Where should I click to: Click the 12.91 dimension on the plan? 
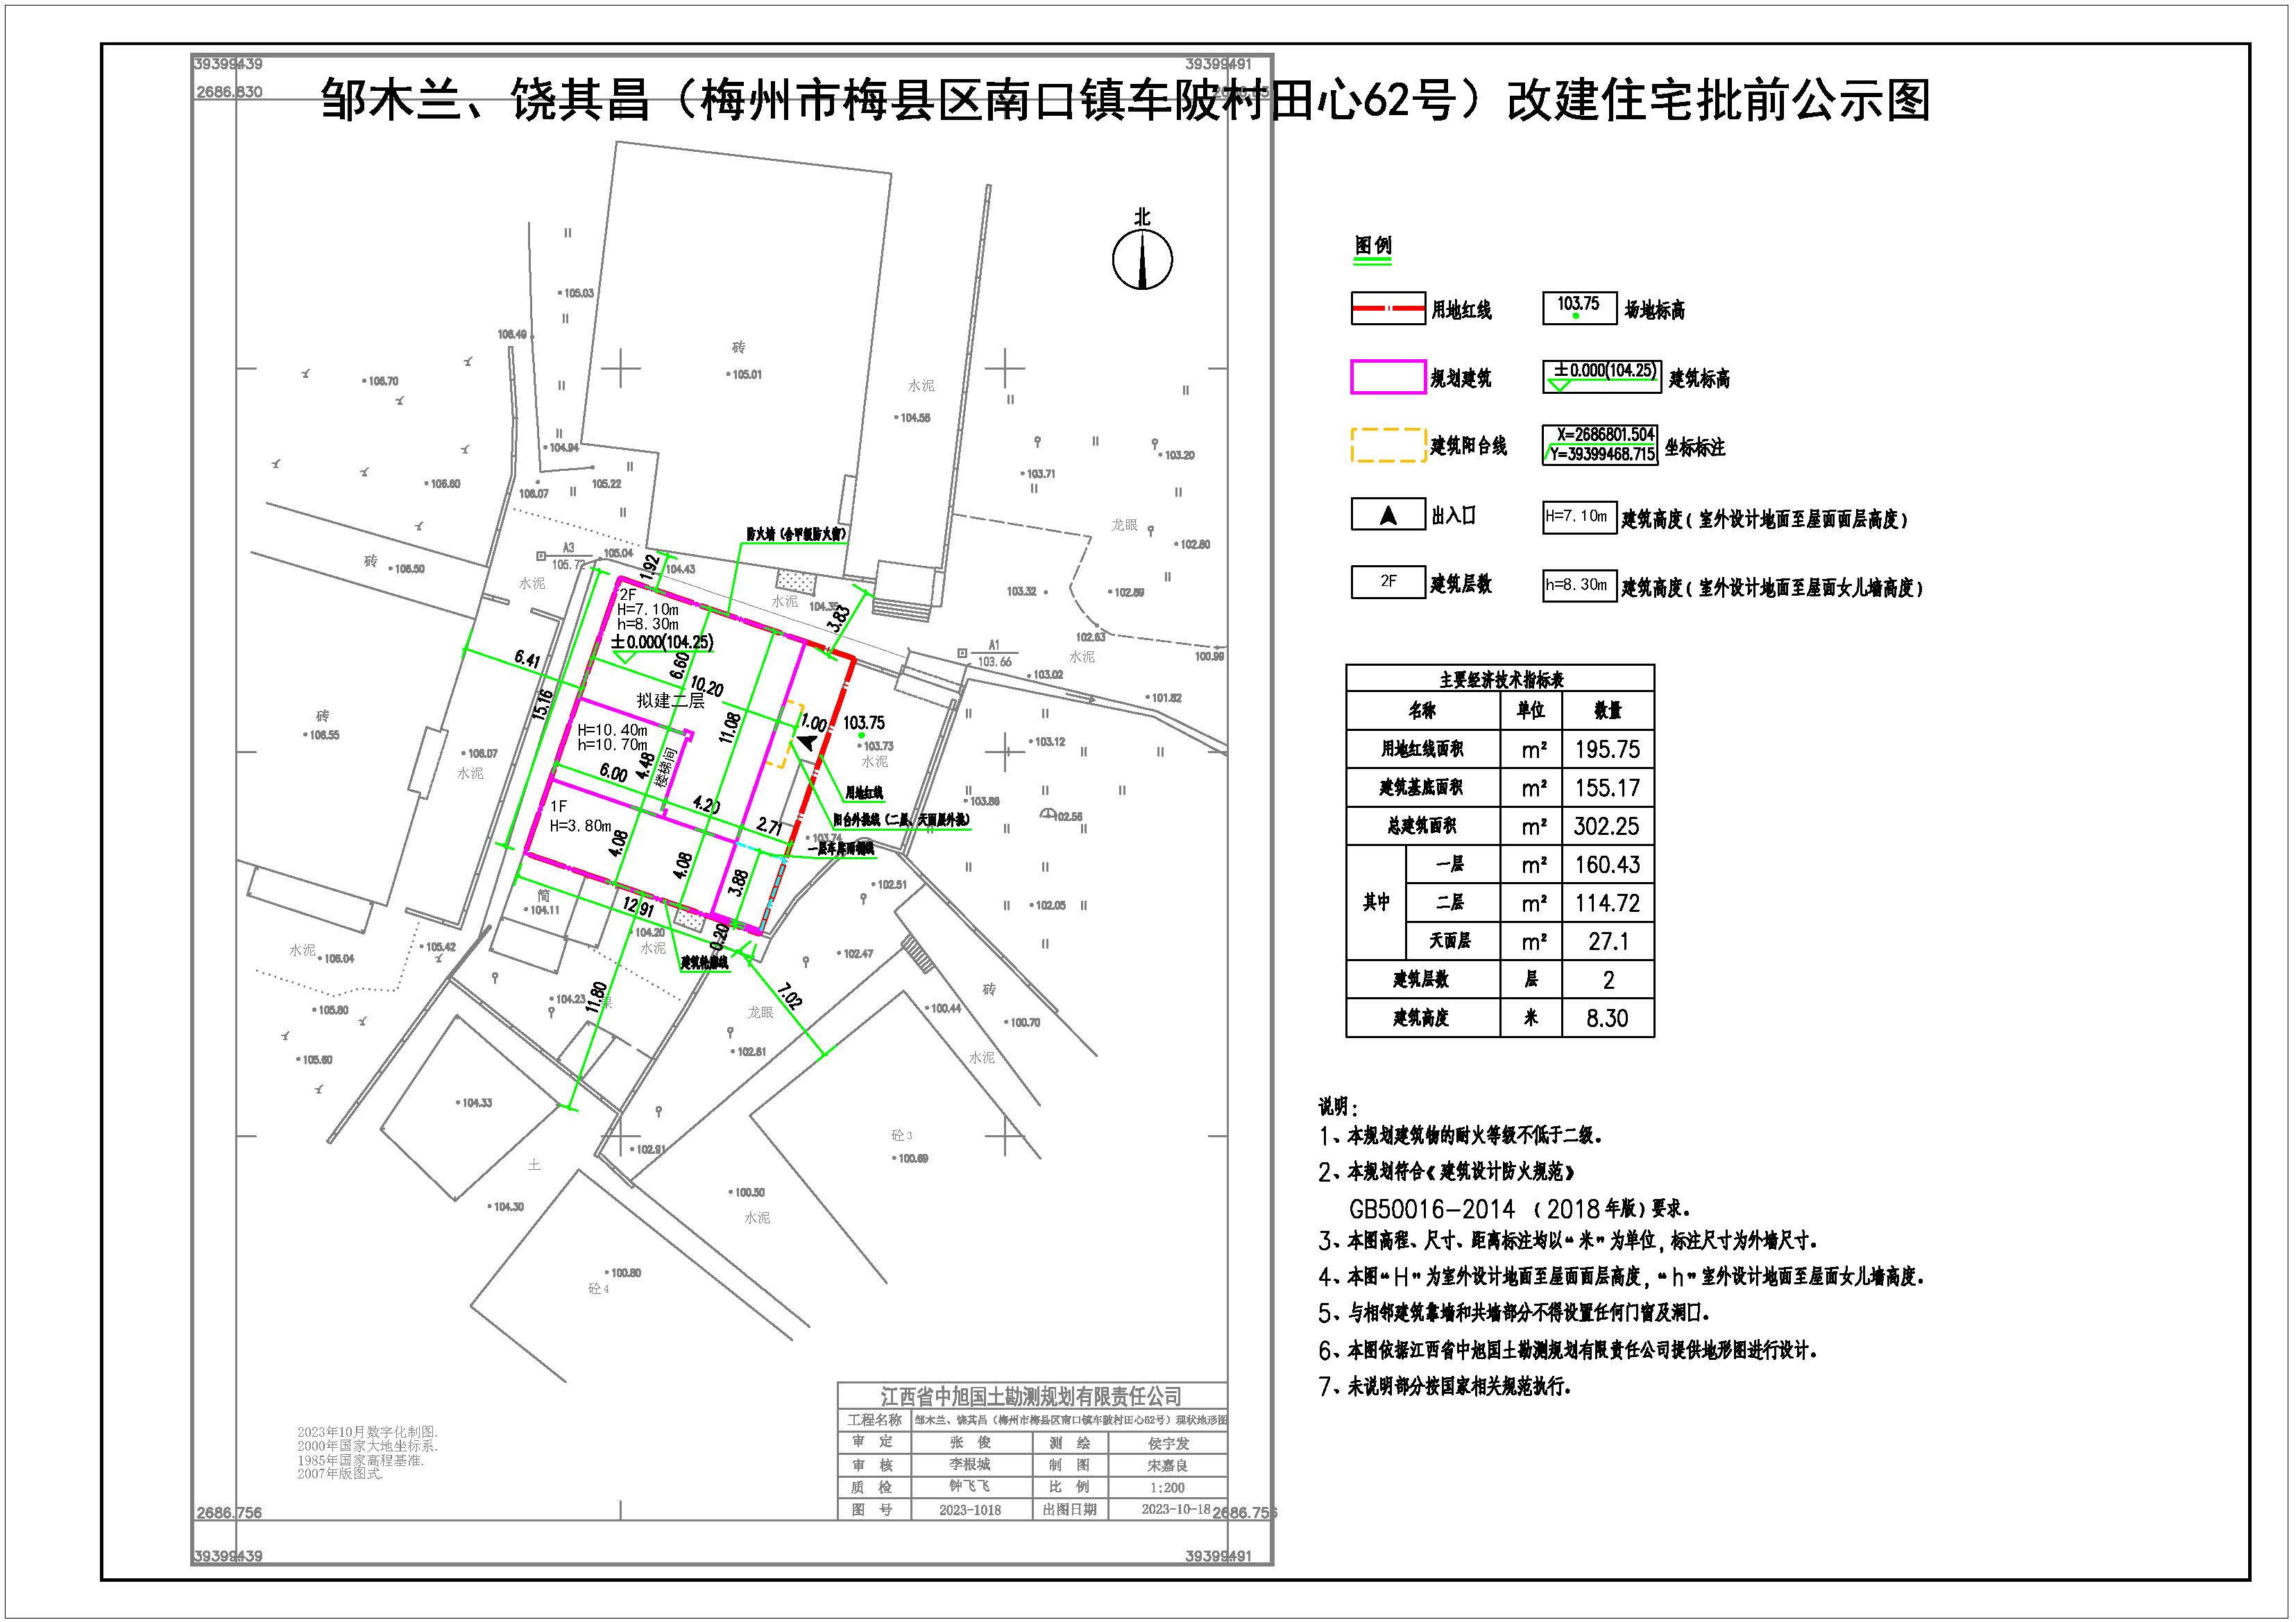(x=638, y=908)
